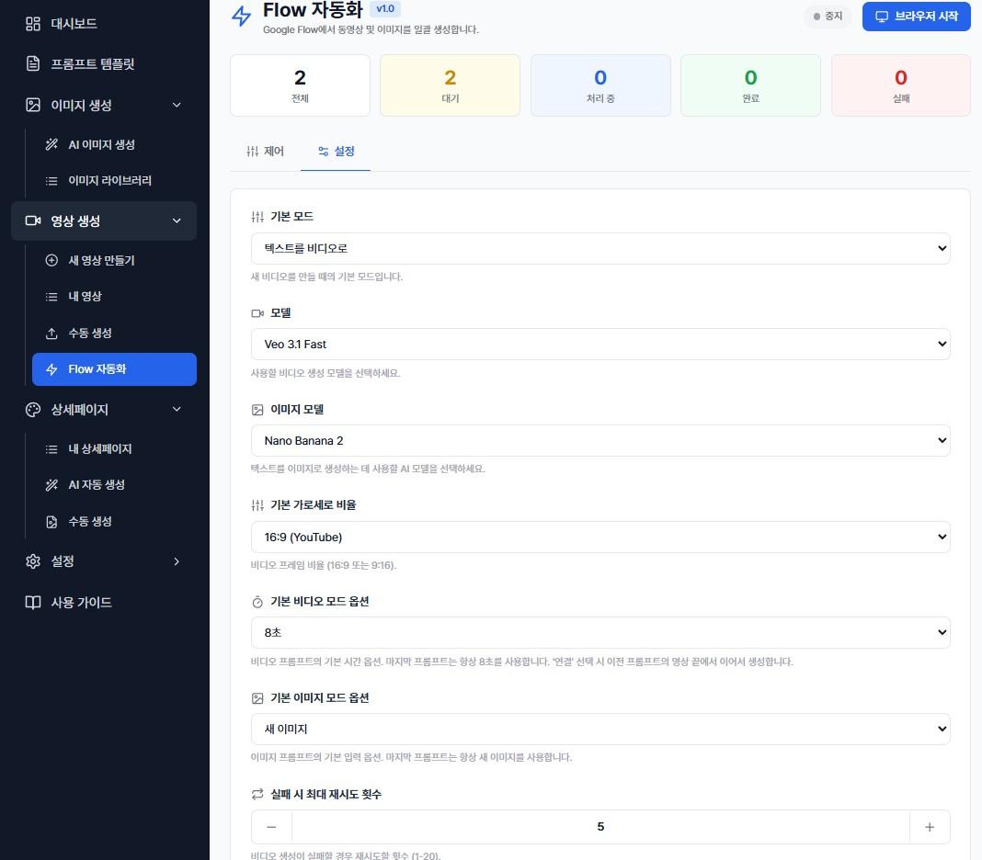Click the 대기 count card showing 2
Viewport: 982px width, 860px height.
[x=451, y=85]
